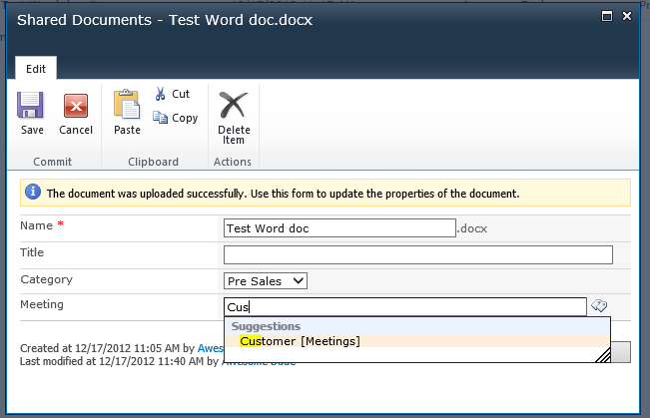Click the Delete Item icon

234,106
